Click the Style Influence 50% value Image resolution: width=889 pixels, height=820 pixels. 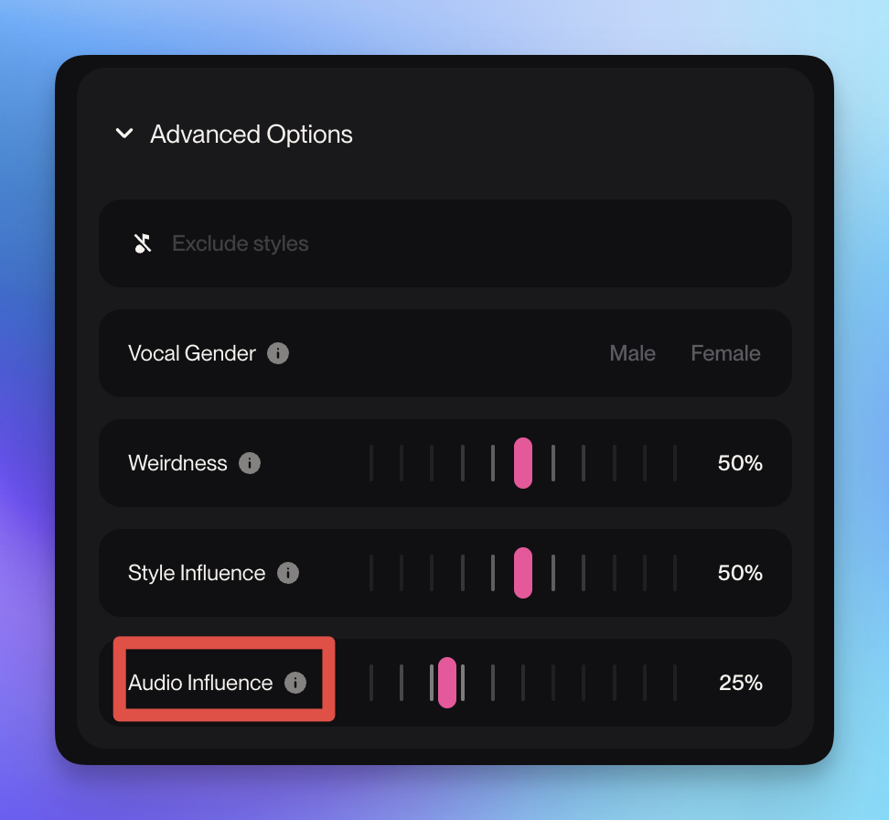pos(740,573)
